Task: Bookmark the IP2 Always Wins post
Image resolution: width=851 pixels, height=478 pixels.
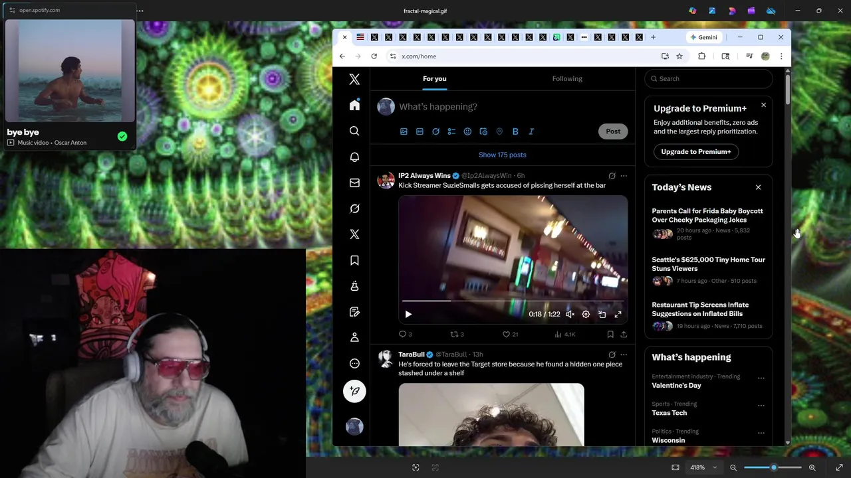Action: click(x=610, y=335)
